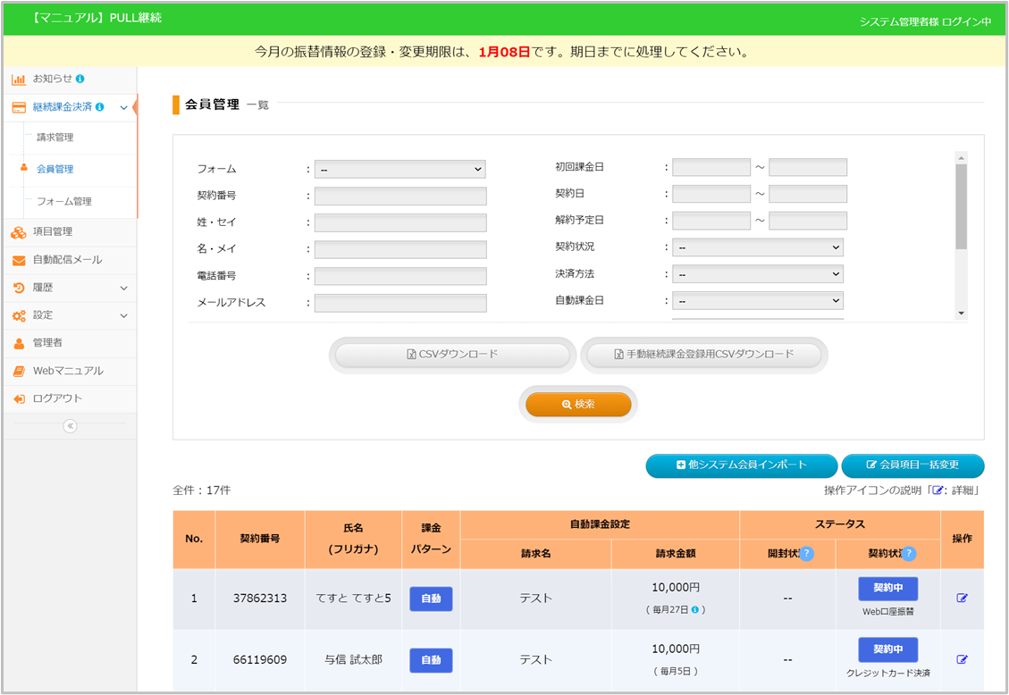Viewport: 1009px width, 695px height.
Task: Click the 契約番号 input field
Action: point(399,195)
